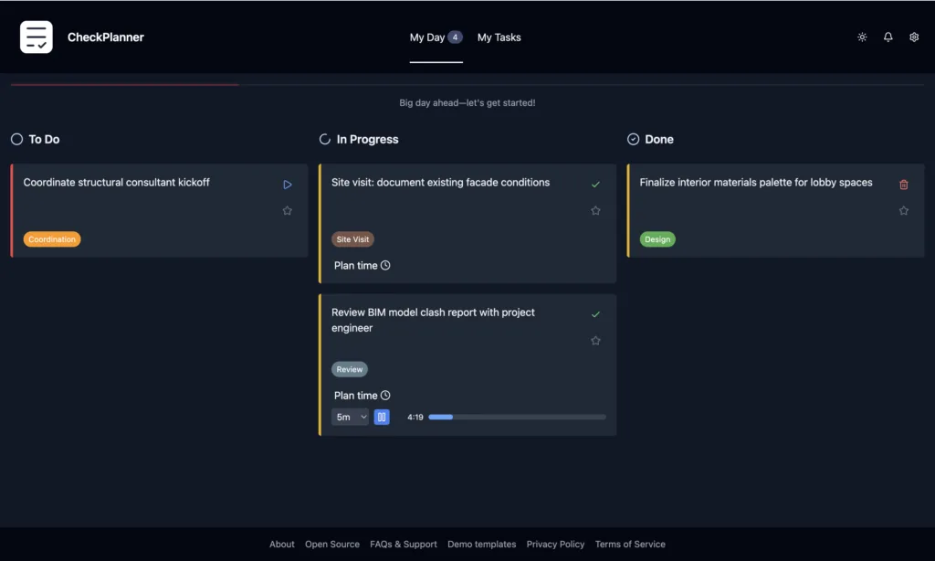
Task: Star the Review BIM model task
Action: point(595,341)
